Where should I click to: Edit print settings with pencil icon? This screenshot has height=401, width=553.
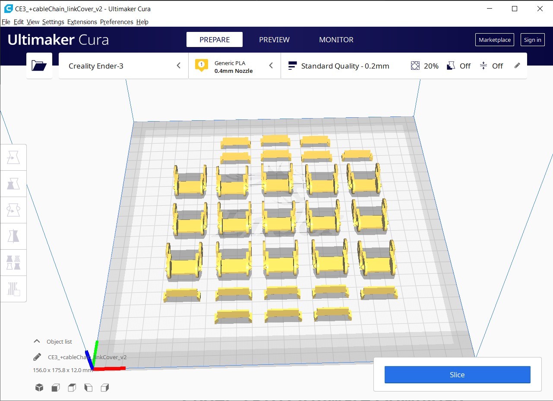[x=517, y=66]
